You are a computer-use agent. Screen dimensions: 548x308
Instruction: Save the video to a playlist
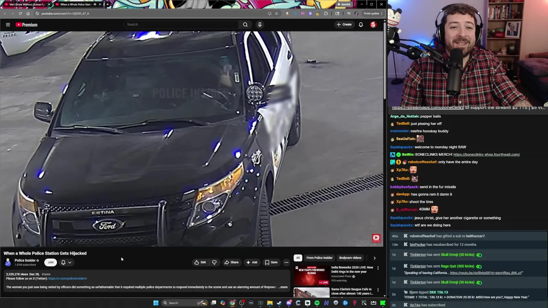271,262
